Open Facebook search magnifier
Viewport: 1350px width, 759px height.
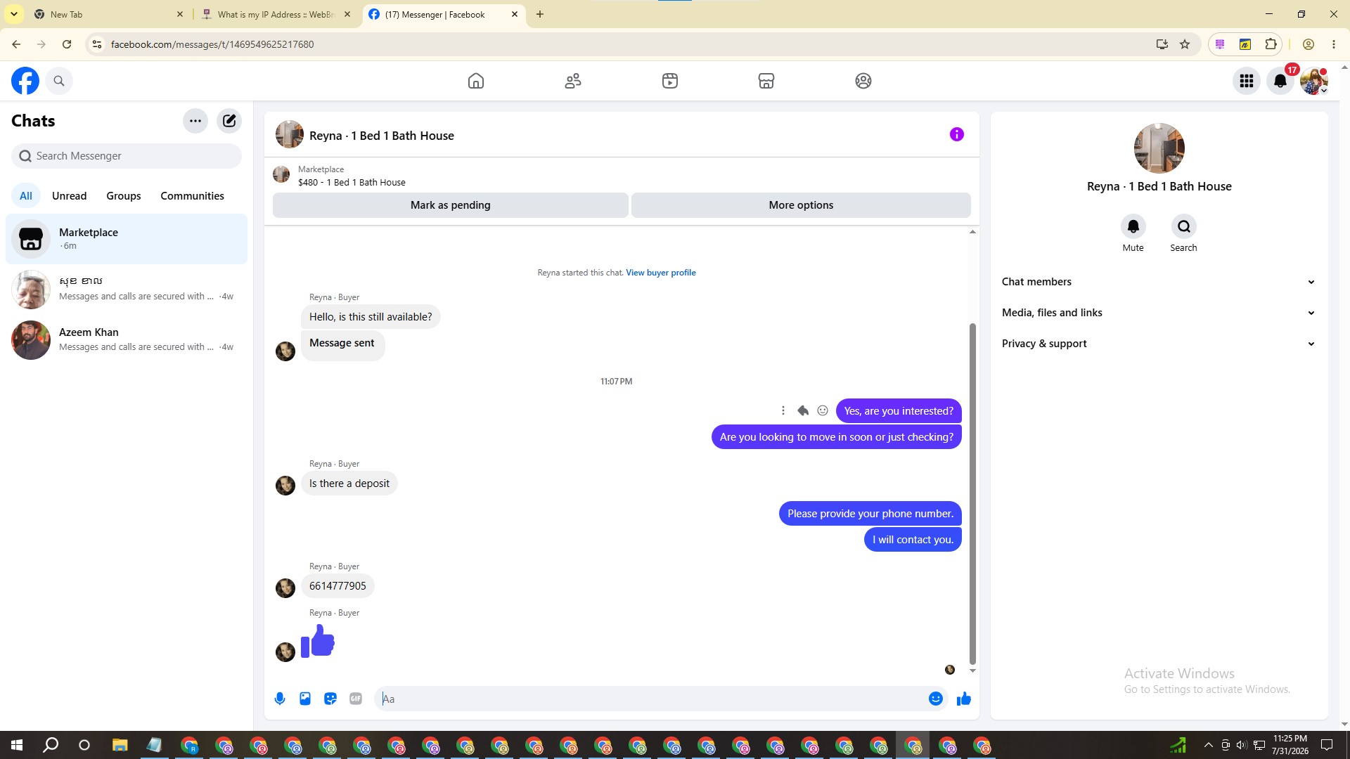point(59,81)
